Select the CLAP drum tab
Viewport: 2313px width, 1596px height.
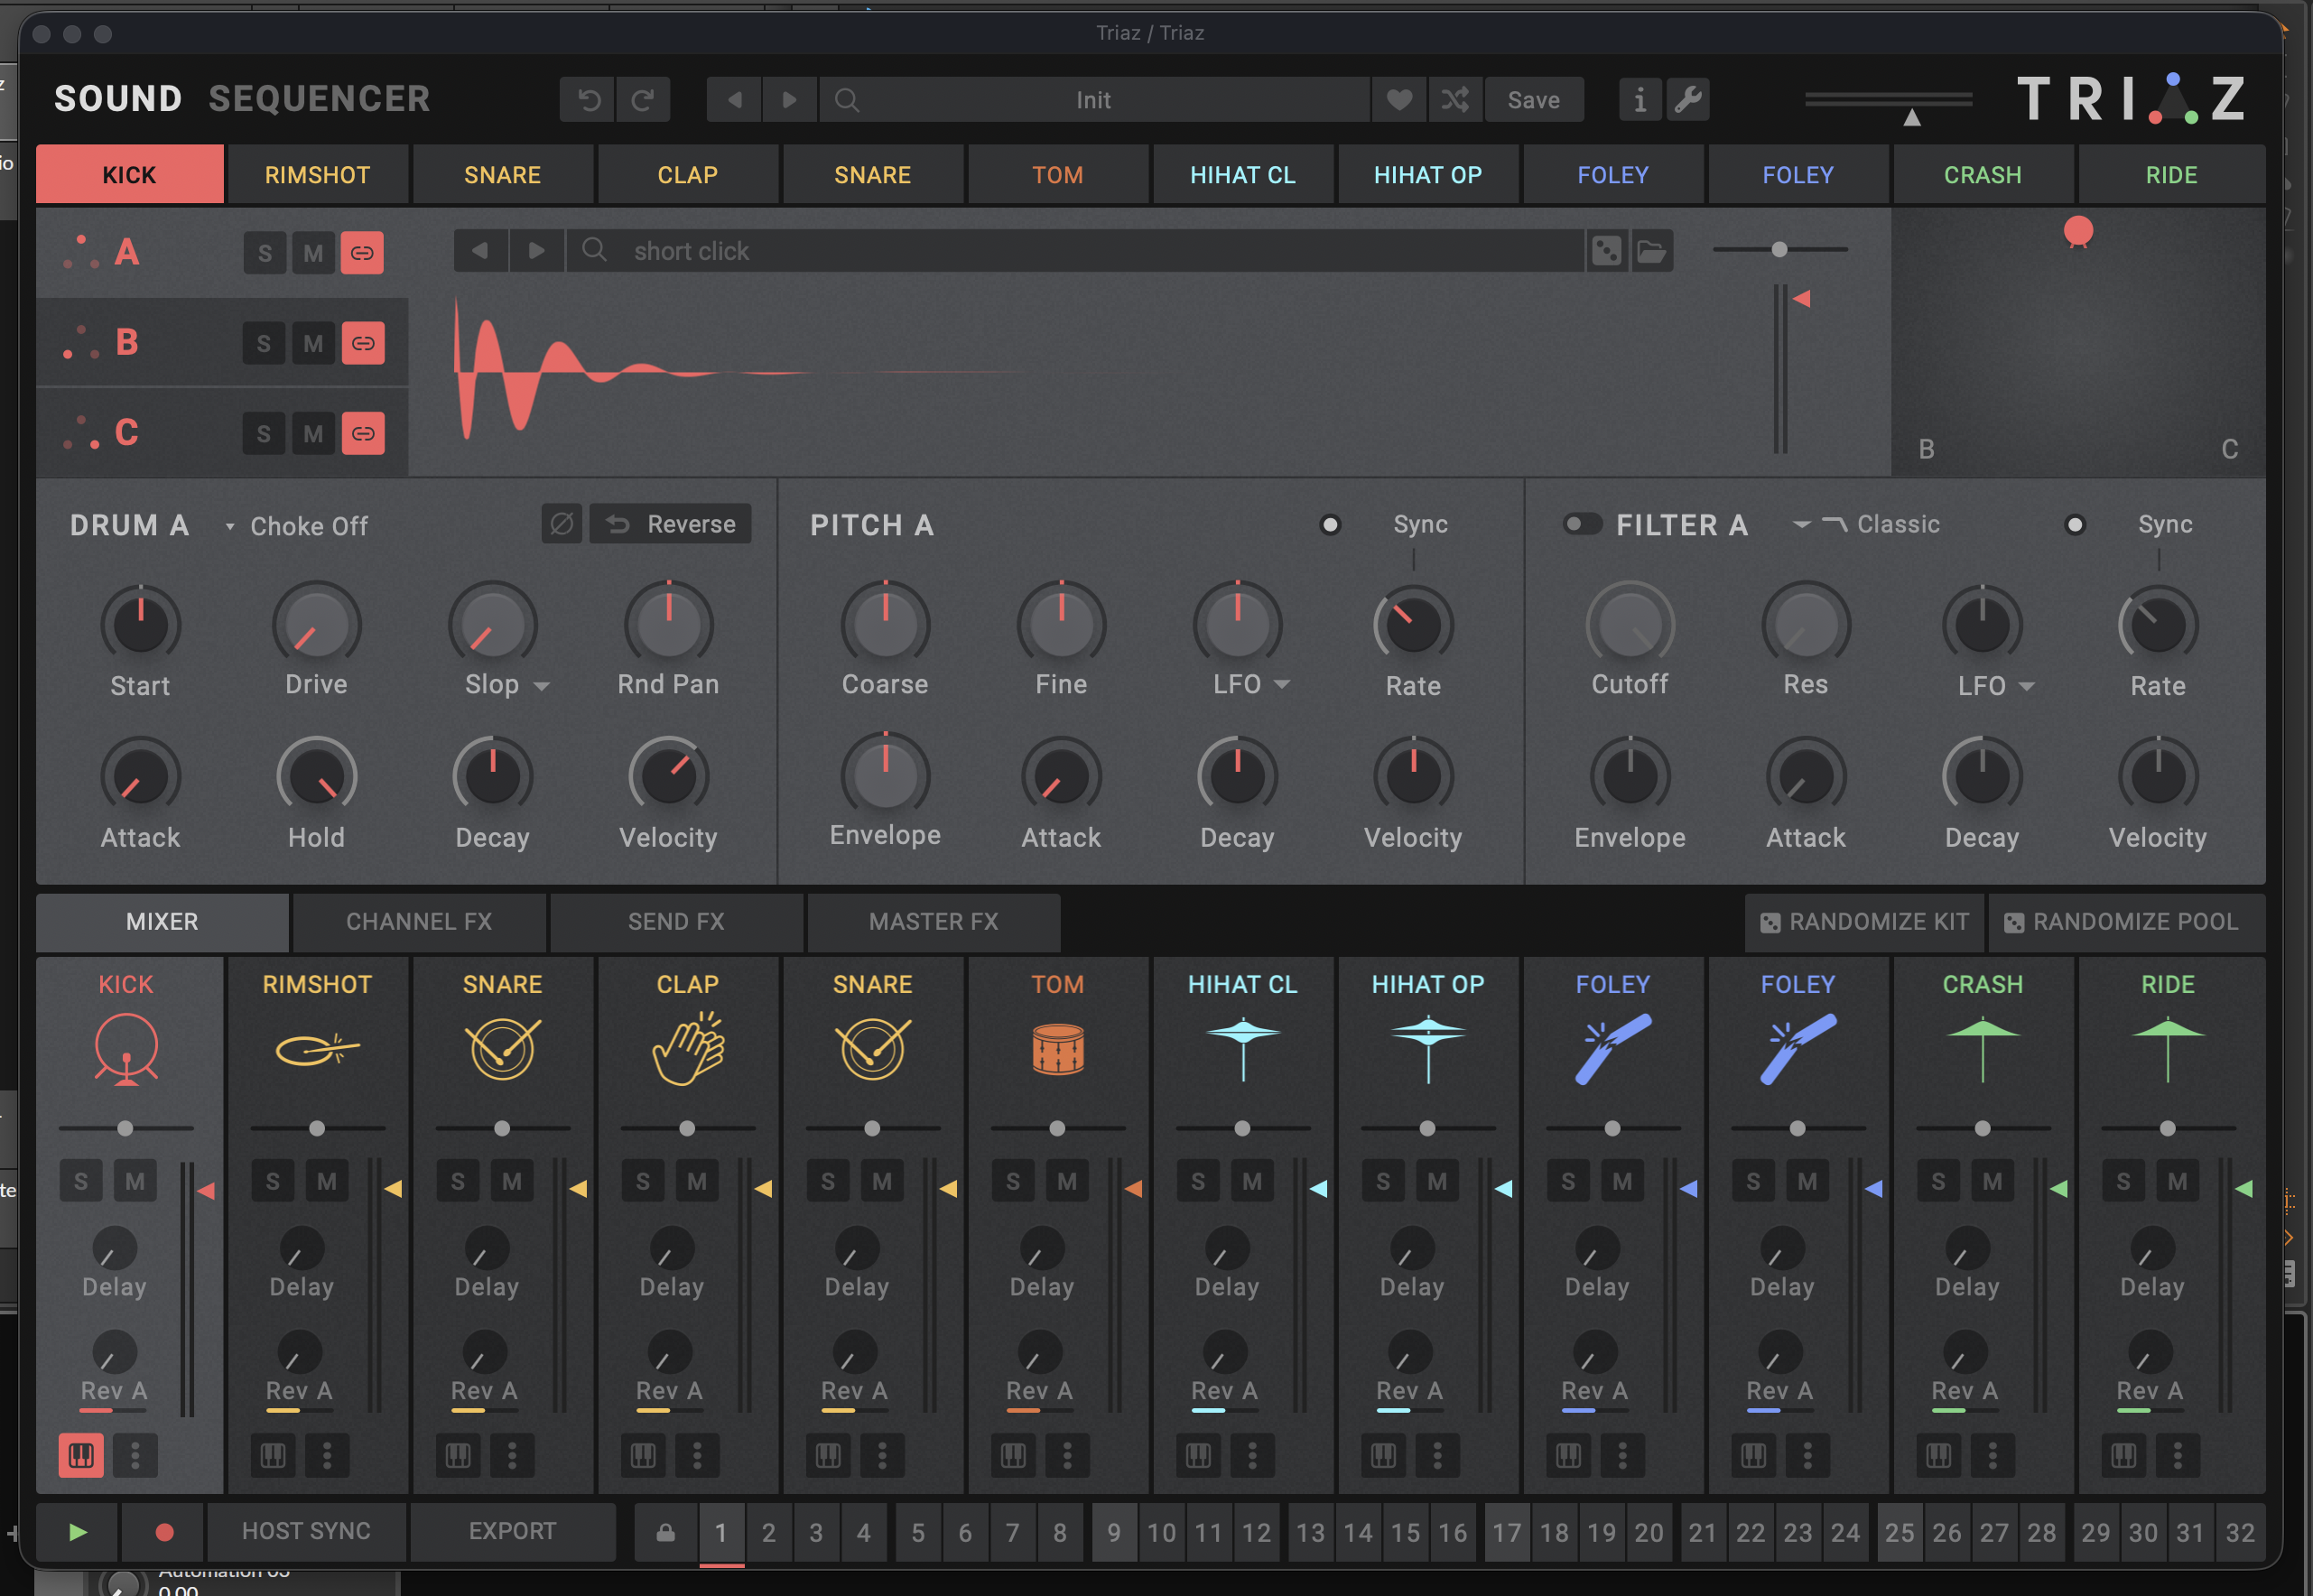688,175
